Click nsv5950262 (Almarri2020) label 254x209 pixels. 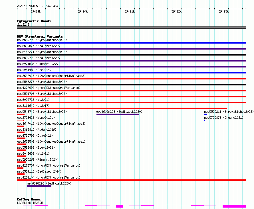[x=38, y=159]
